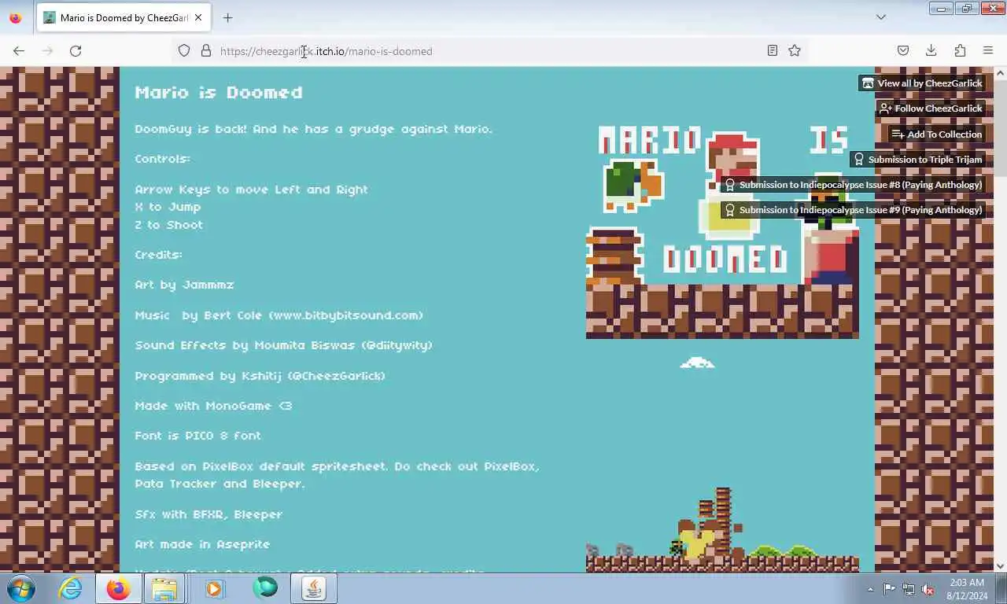The height and width of the screenshot is (604, 1007).
Task: Click the taskbar clock showing 2:03 AM
Action: [966, 589]
